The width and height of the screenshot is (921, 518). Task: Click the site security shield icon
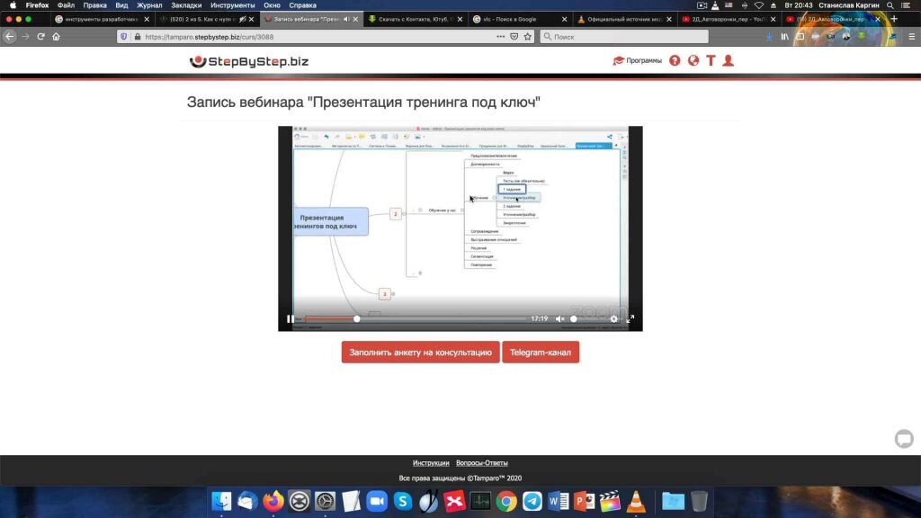click(123, 36)
